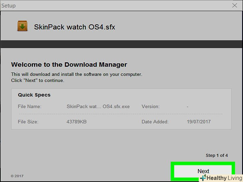Image resolution: width=243 pixels, height=182 pixels.
Task: Click the SkinPack watch OS4.sfx title
Action: [74, 27]
